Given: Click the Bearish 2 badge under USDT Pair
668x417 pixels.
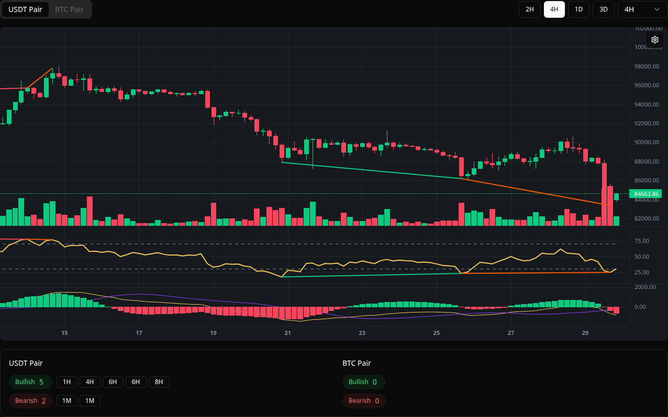Looking at the screenshot, I should (x=31, y=400).
